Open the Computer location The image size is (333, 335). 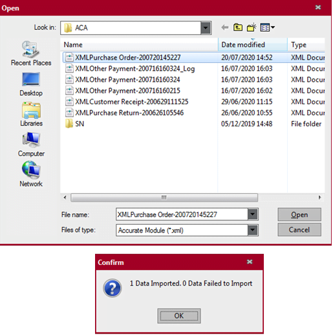[x=31, y=144]
